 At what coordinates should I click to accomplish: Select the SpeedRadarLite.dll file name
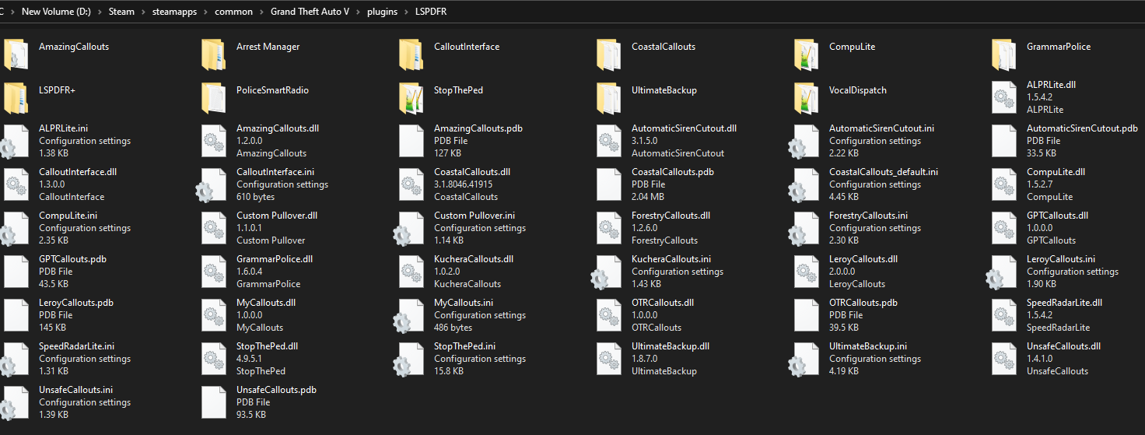pos(1064,303)
